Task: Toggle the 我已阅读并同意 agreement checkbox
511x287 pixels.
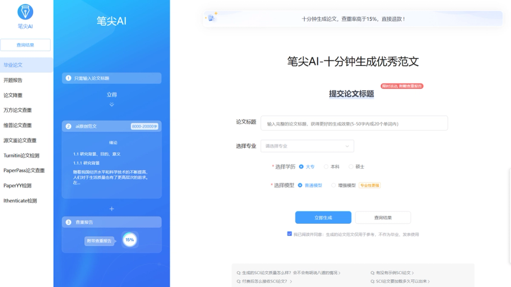Action: coord(289,234)
